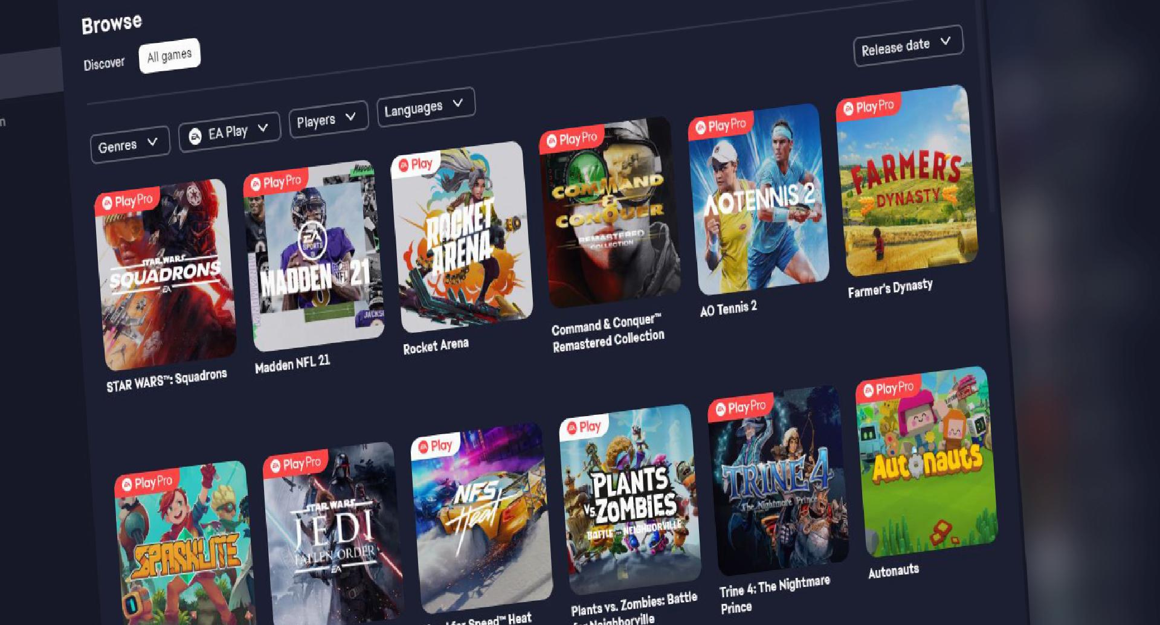This screenshot has height=625, width=1160.
Task: Expand the Languages filter dropdown
Action: [426, 107]
